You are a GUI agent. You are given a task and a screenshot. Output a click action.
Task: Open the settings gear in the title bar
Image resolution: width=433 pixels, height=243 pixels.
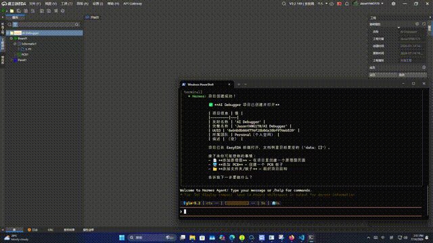point(393,3)
